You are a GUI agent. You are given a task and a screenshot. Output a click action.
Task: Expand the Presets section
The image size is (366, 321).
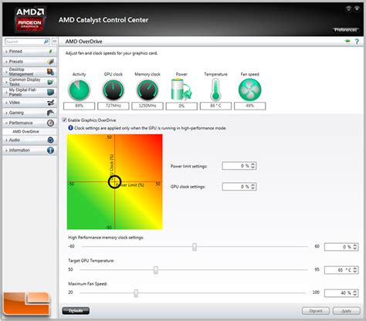(6, 62)
